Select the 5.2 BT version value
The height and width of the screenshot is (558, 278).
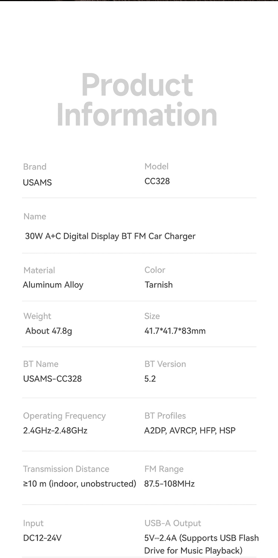[x=150, y=379]
